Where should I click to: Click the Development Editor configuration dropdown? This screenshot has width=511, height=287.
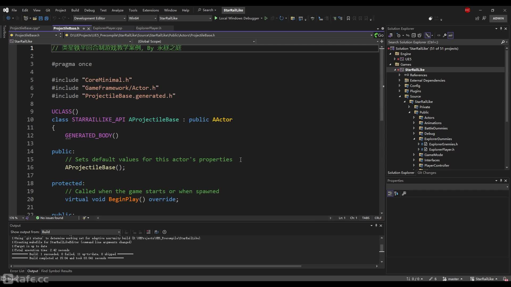pyautogui.click(x=99, y=18)
